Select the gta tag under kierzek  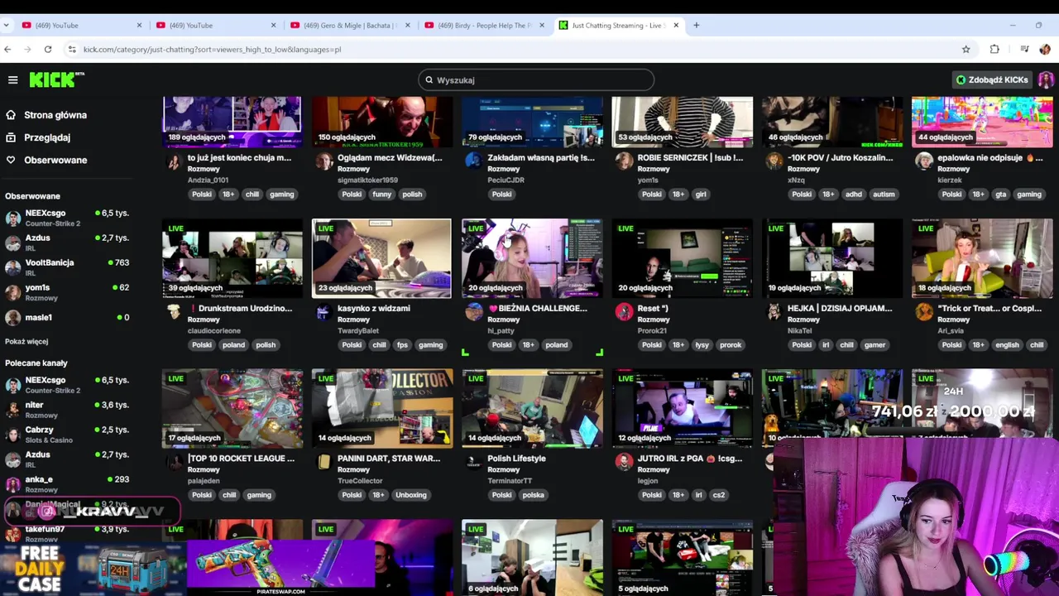coord(1000,195)
